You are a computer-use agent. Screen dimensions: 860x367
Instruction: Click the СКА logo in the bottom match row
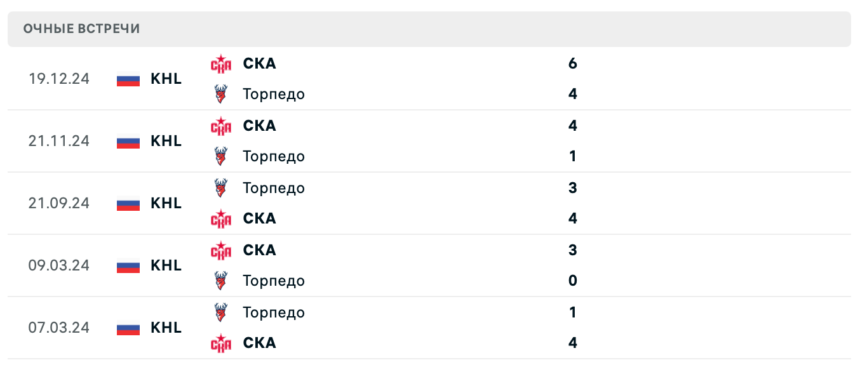point(221,343)
